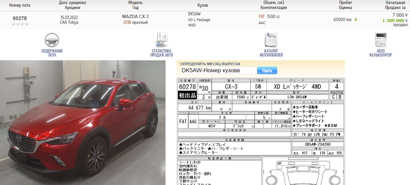The image size is (410, 185).
Task: Click 'Номер лота' column header
Action: point(20,5)
